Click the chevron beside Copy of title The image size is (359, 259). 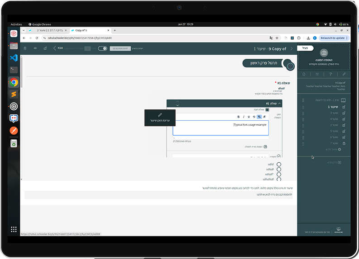pyautogui.click(x=292, y=49)
